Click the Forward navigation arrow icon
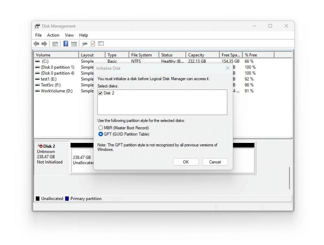 (44, 44)
